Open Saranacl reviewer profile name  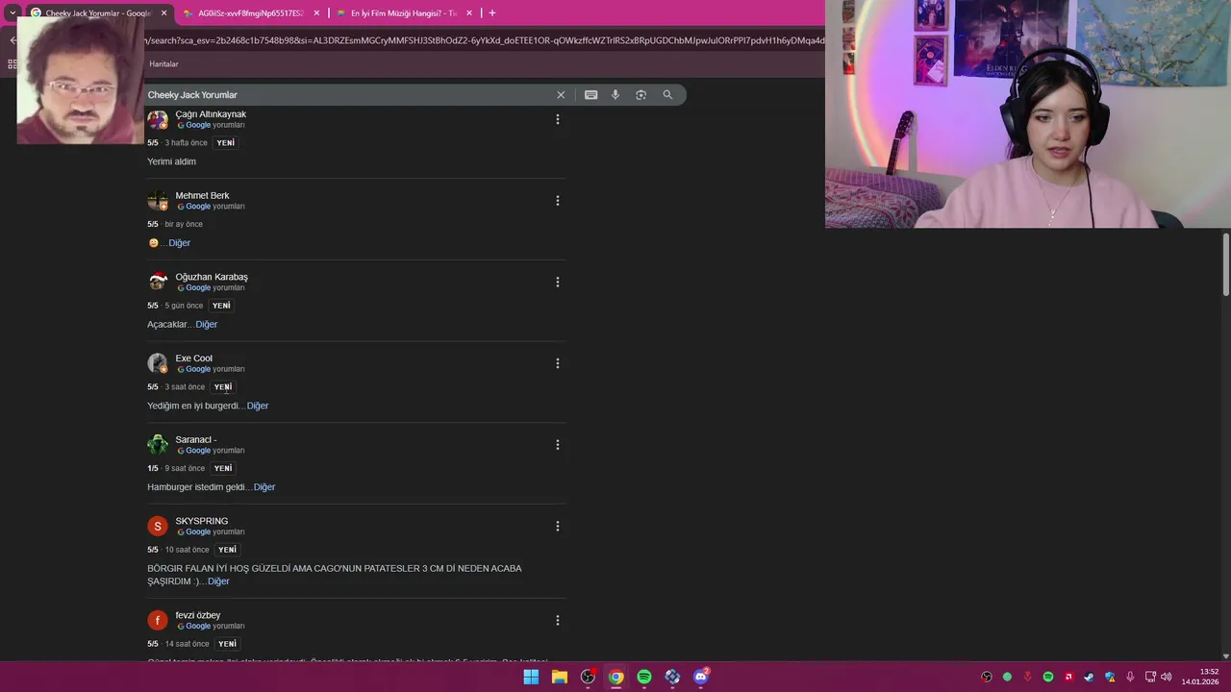click(x=196, y=440)
